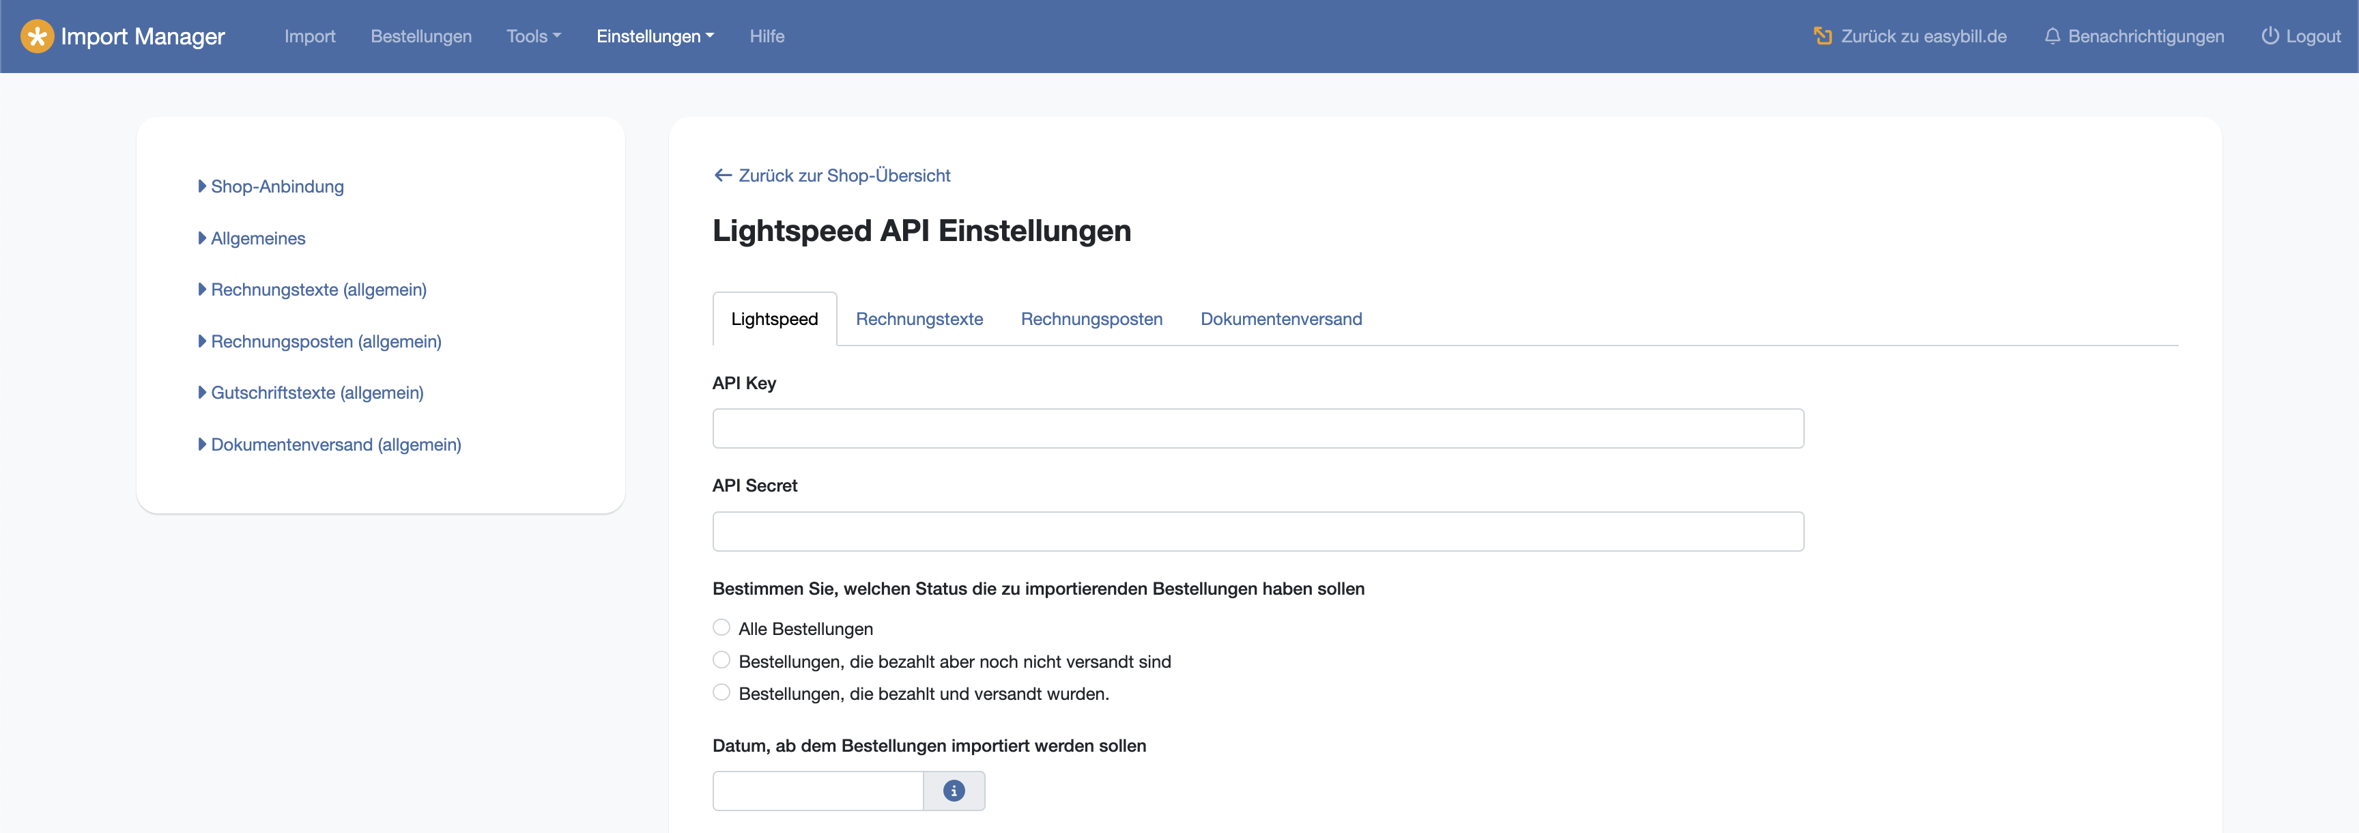Click the info icon beside date field

click(x=954, y=791)
